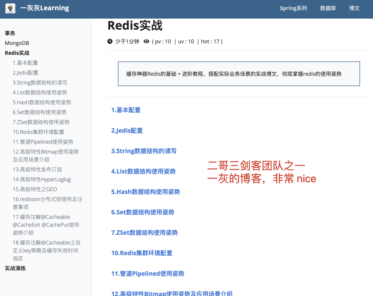Open the 博文 nav menu

pos(354,8)
